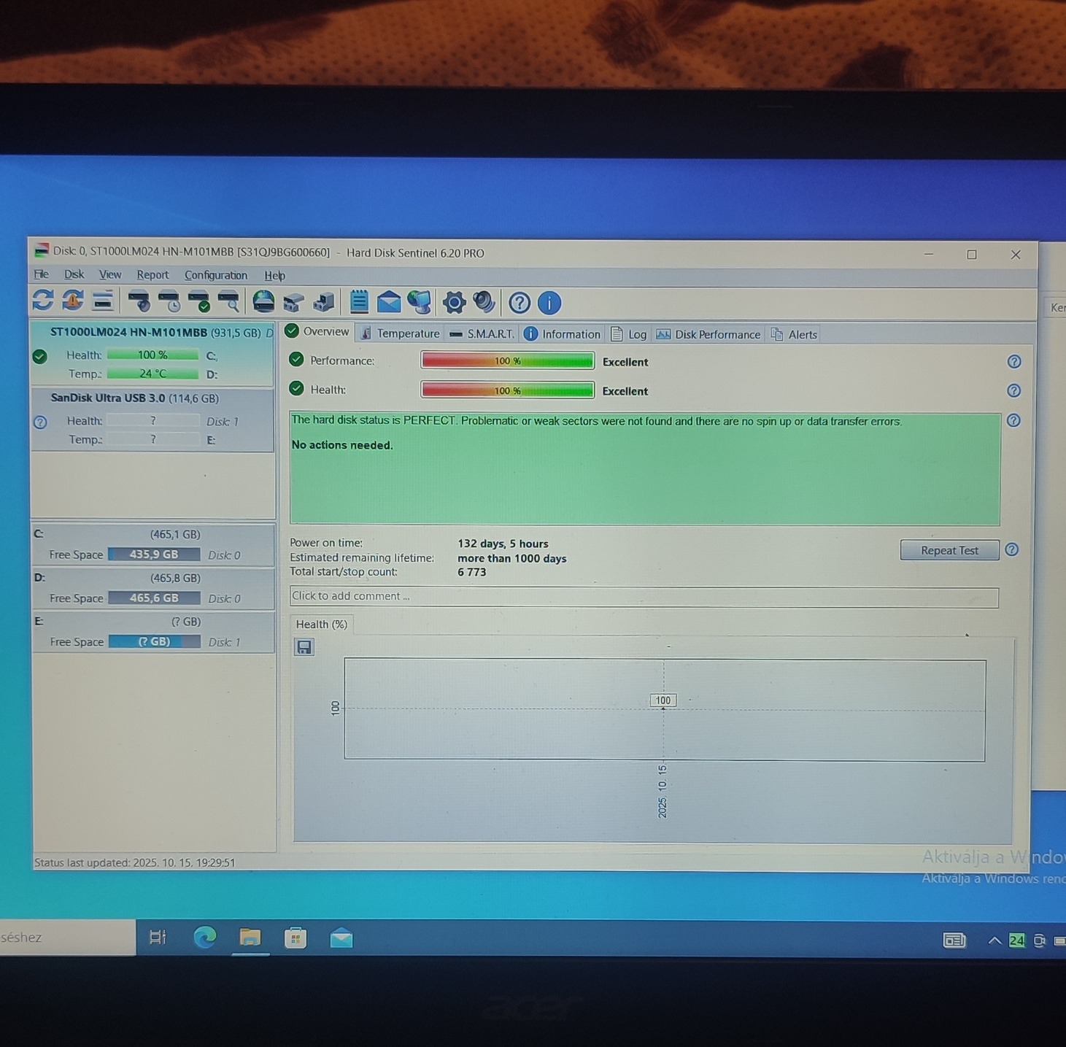Click the question-mark help toolbar icon

pos(520,303)
